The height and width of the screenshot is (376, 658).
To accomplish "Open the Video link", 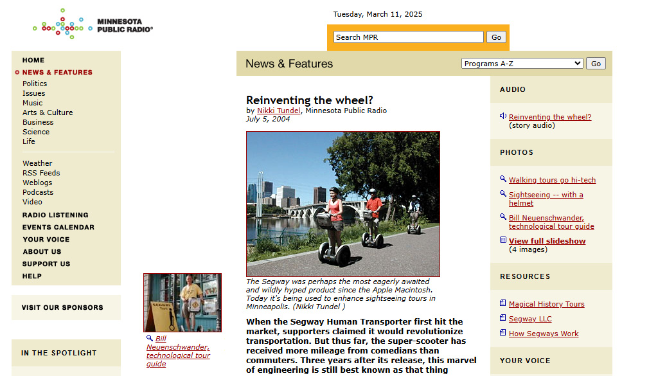I will point(32,202).
